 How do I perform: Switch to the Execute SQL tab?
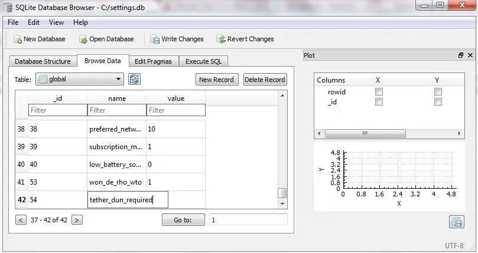point(203,61)
